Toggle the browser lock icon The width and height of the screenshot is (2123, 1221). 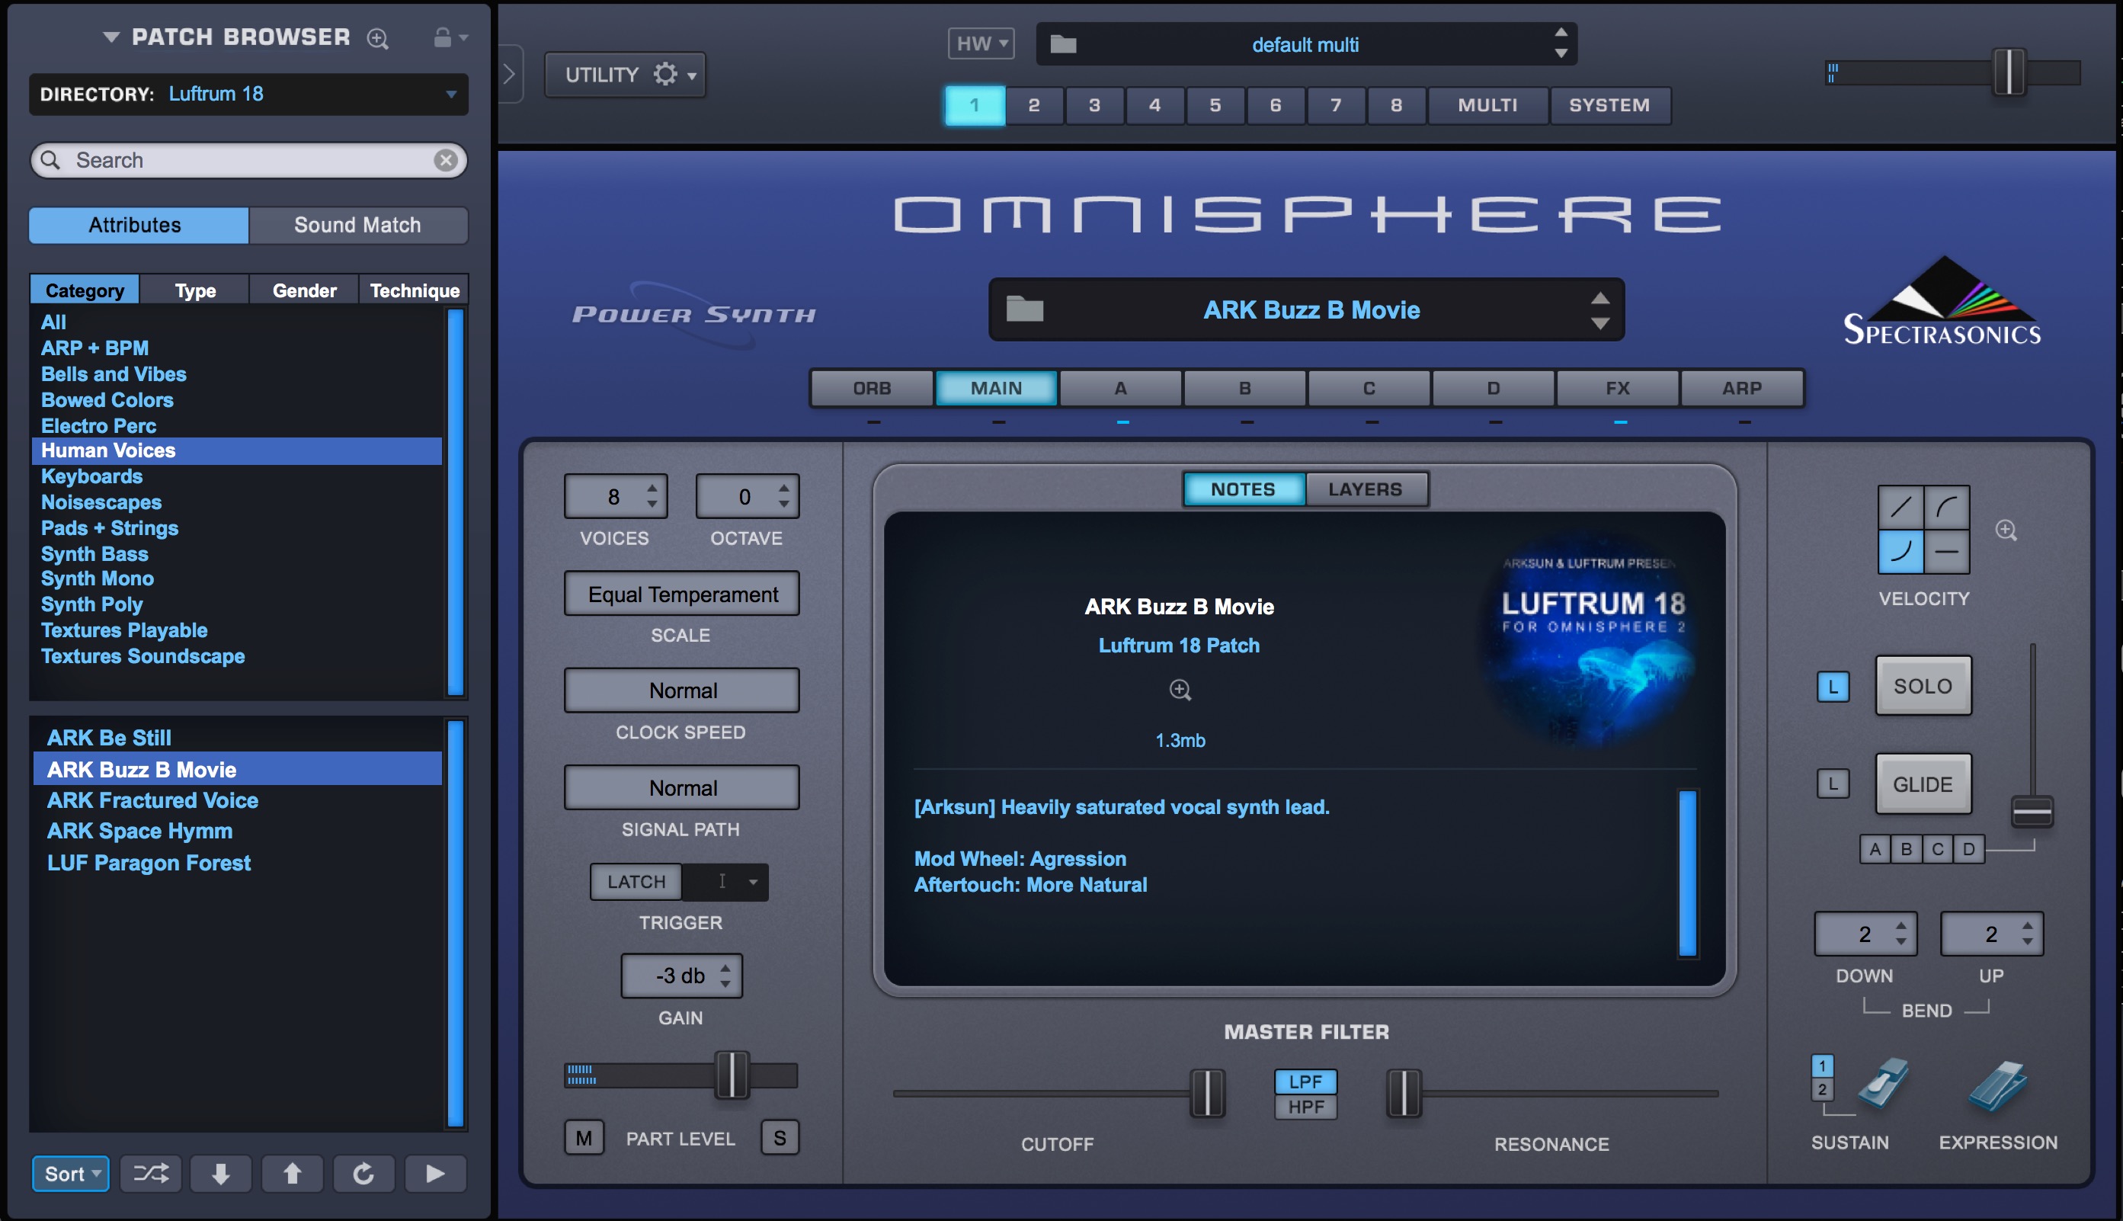pyautogui.click(x=443, y=38)
